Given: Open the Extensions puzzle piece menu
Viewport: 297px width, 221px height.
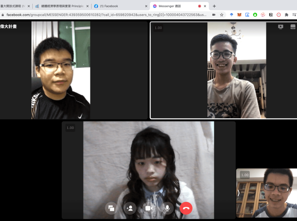Looking at the screenshot, I should click(x=287, y=15).
